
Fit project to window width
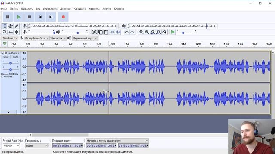pyautogui.click(x=159, y=32)
